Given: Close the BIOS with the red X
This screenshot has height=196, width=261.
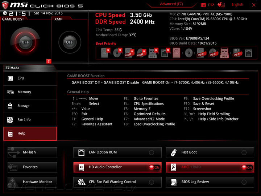Looking at the screenshot, I should (x=254, y=5).
